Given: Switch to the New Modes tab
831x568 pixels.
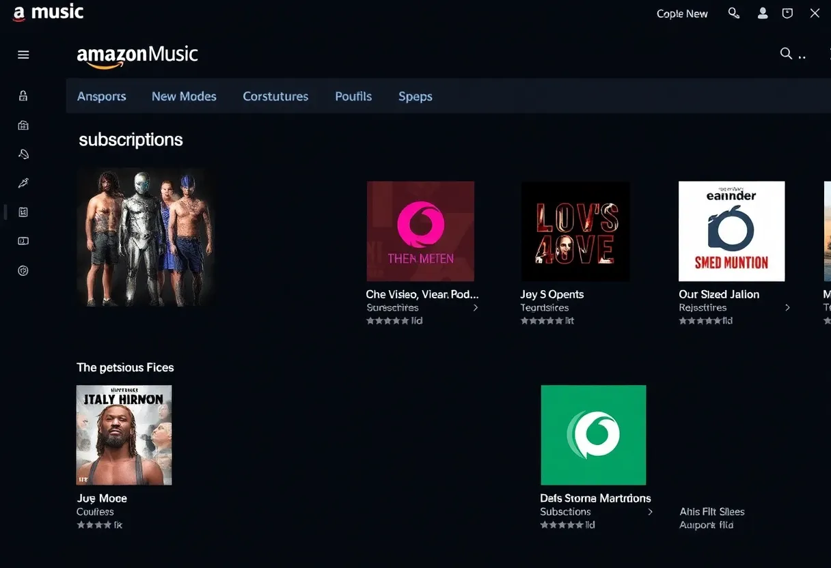Looking at the screenshot, I should (183, 96).
